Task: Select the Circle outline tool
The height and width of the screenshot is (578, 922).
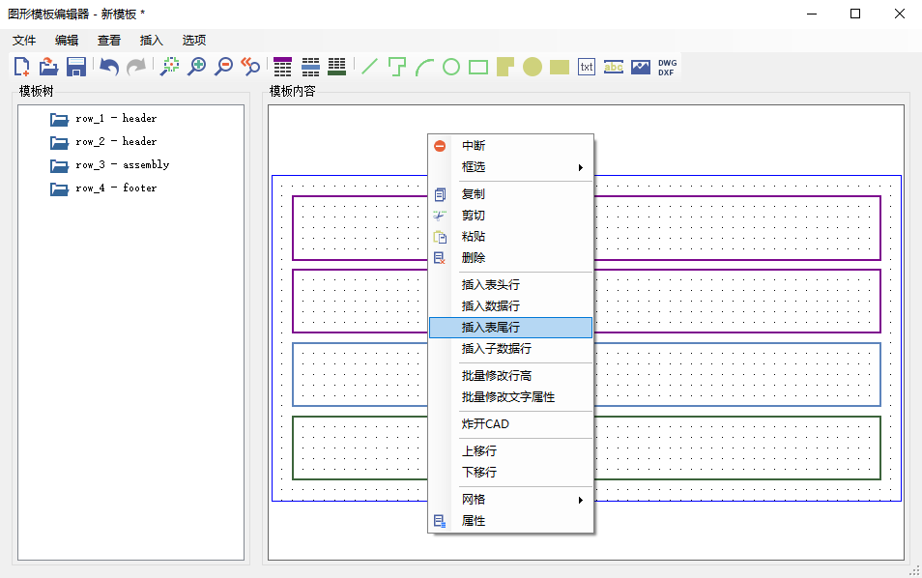Action: [x=451, y=67]
